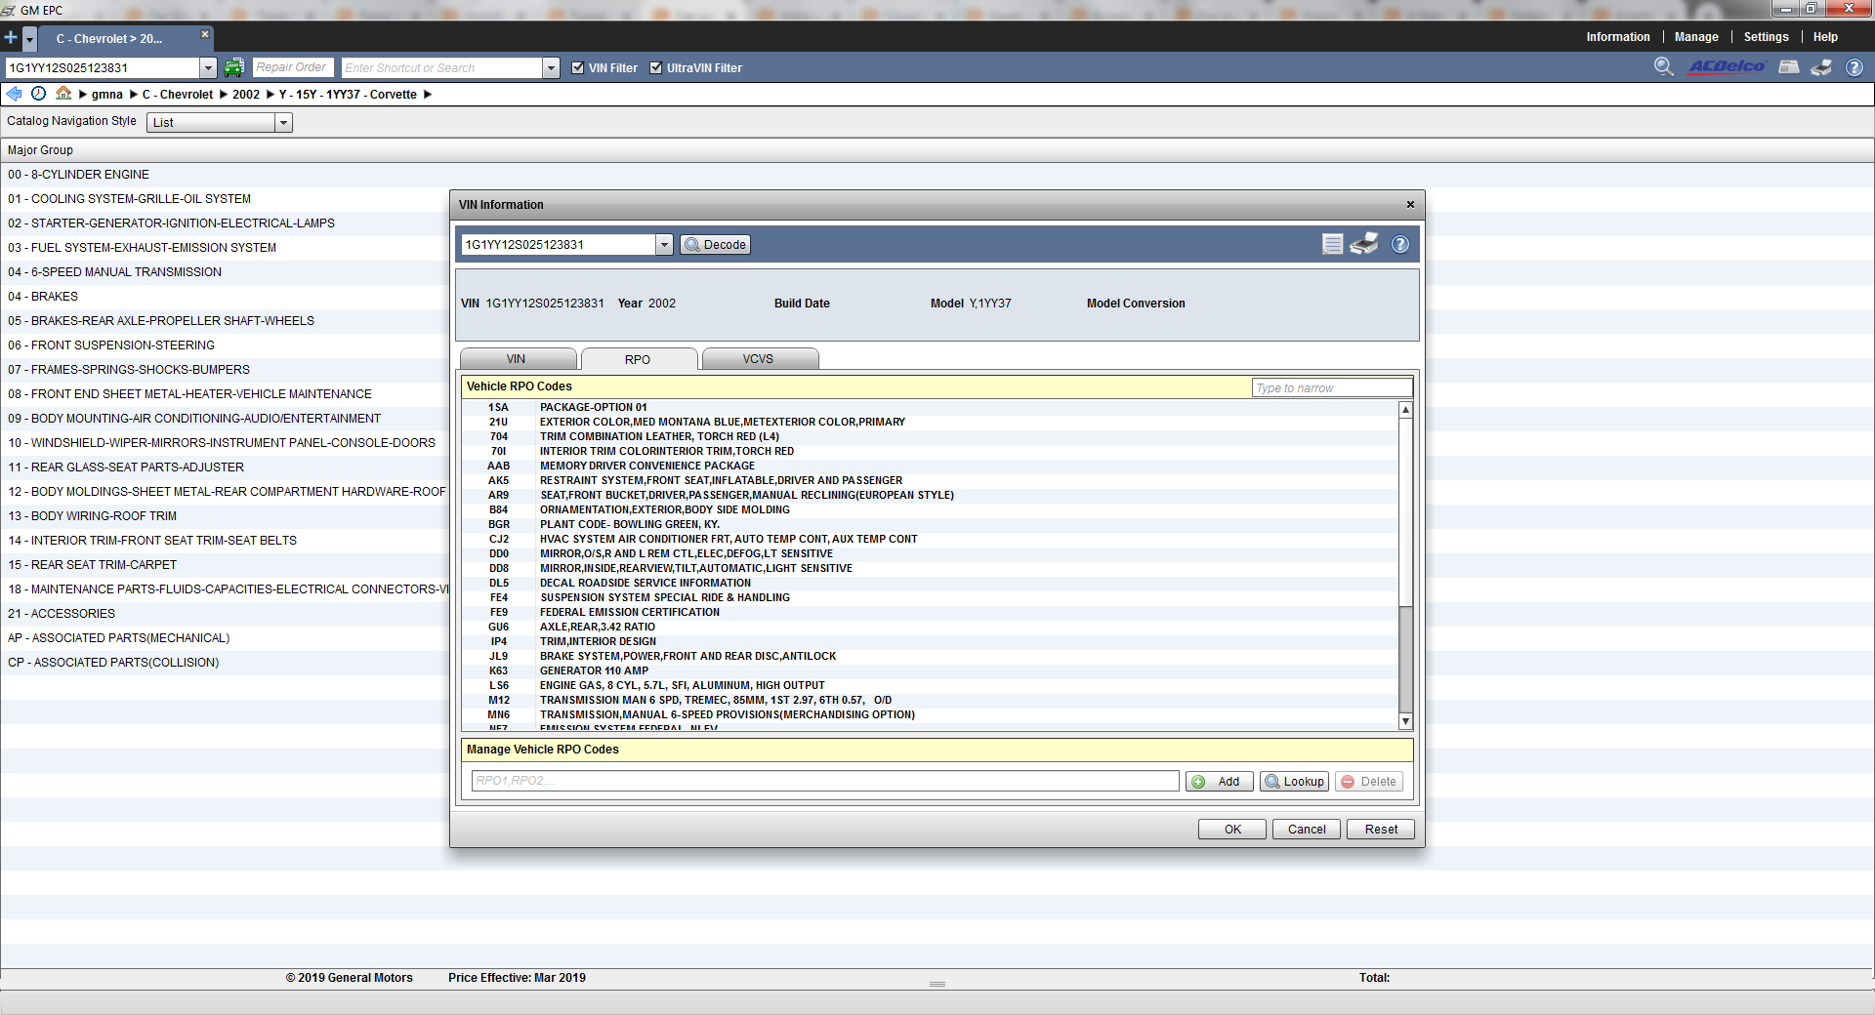This screenshot has width=1875, height=1015.
Task: Click the Reset button
Action: [1381, 829]
